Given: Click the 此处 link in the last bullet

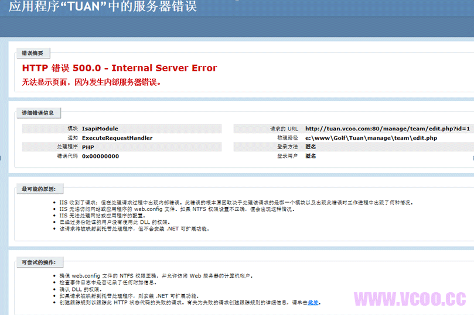Looking at the screenshot, I should tap(314, 303).
